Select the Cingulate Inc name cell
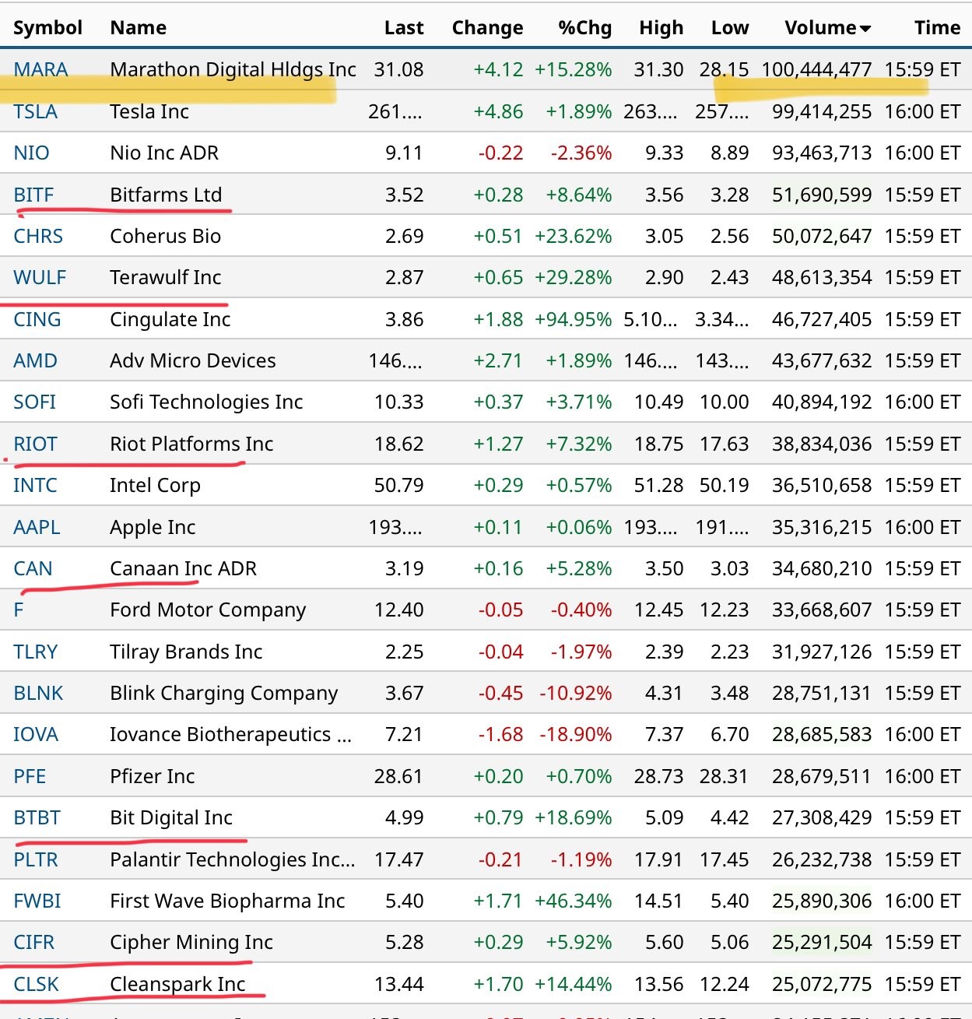The height and width of the screenshot is (1019, 972). (170, 319)
